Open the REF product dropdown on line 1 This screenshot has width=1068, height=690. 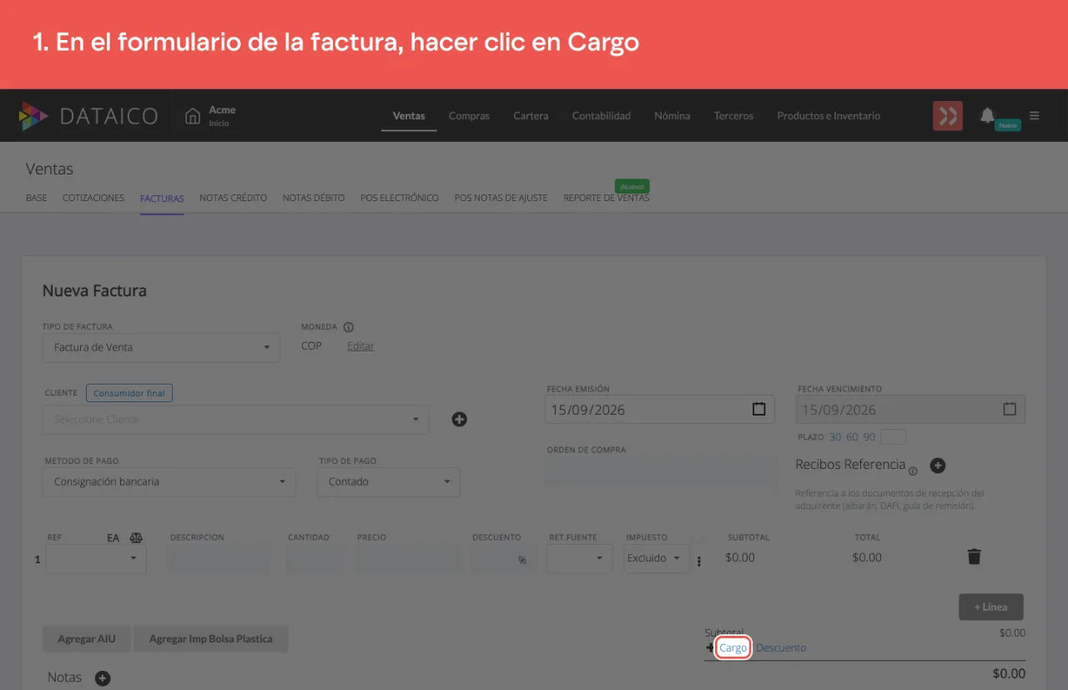pos(96,558)
